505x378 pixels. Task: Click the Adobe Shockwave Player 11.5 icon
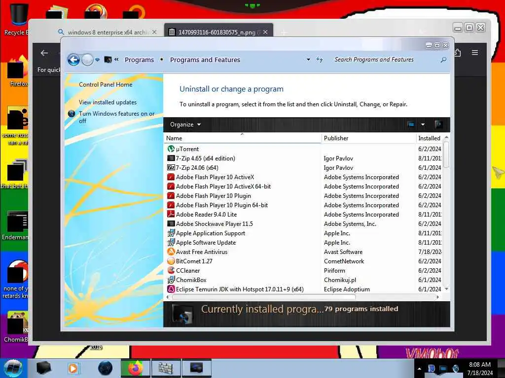171,223
